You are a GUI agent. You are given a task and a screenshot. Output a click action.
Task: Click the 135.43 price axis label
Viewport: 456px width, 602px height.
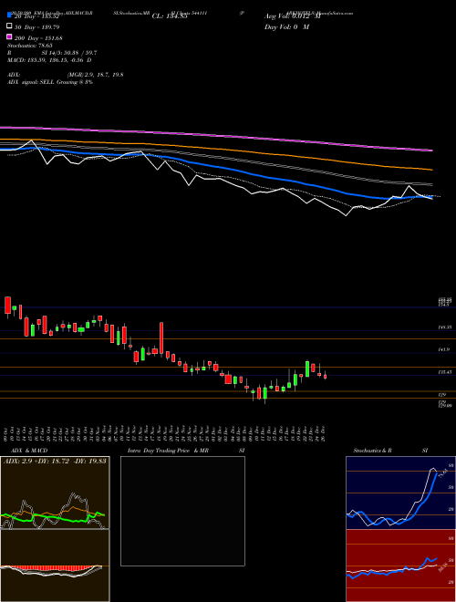445,372
